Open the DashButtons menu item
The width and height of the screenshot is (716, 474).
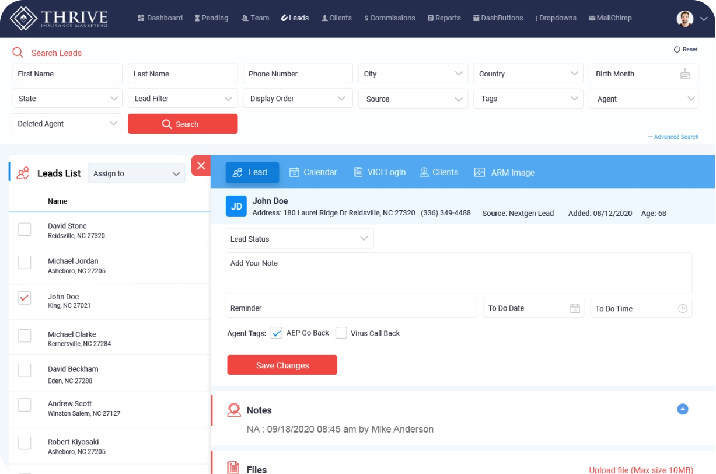tap(498, 18)
